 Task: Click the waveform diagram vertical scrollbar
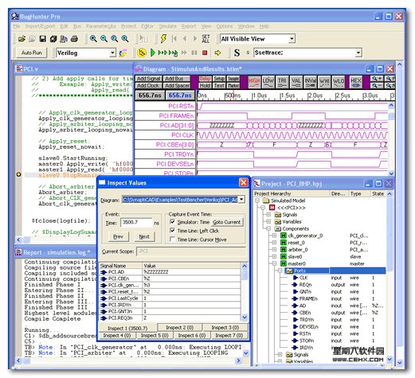click(391, 139)
